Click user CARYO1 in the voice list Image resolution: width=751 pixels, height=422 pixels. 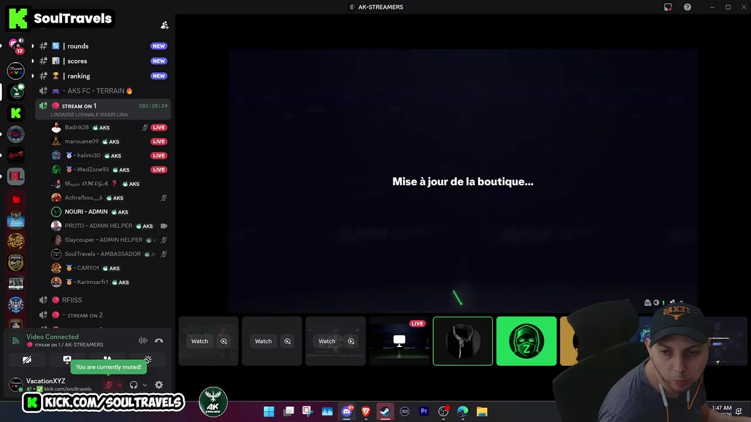click(x=109, y=268)
